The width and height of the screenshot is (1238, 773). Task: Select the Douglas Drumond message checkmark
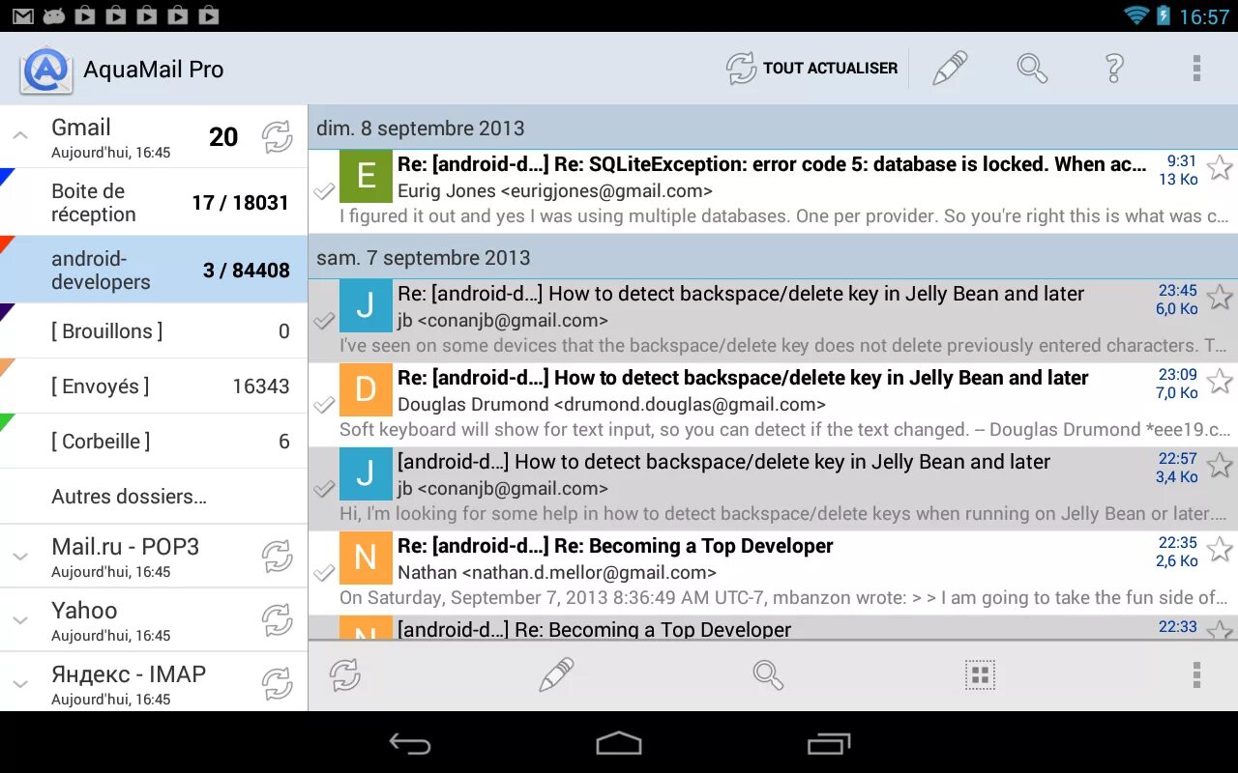(x=324, y=405)
